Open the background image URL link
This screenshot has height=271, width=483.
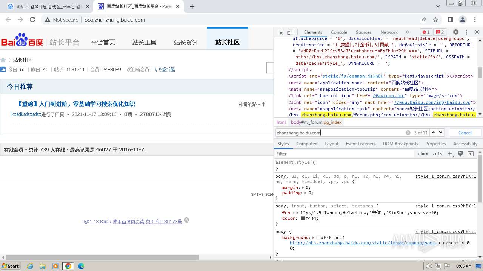[x=363, y=243]
